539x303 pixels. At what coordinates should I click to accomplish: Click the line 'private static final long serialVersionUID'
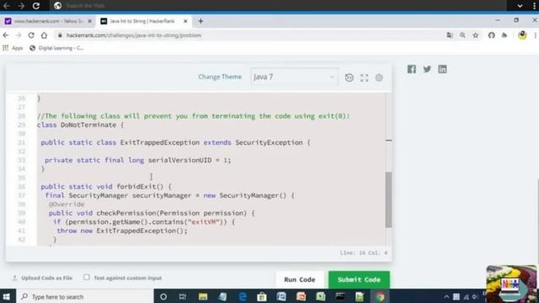[x=138, y=160]
